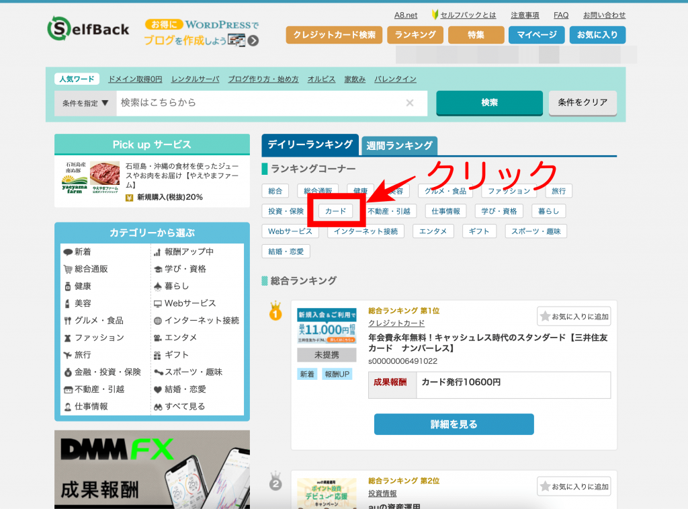Click the 新着 speech bubble category icon

68,252
